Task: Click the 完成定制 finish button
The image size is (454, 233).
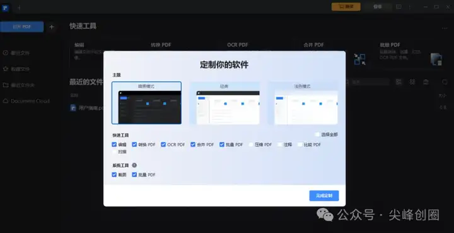Action: [x=323, y=196]
